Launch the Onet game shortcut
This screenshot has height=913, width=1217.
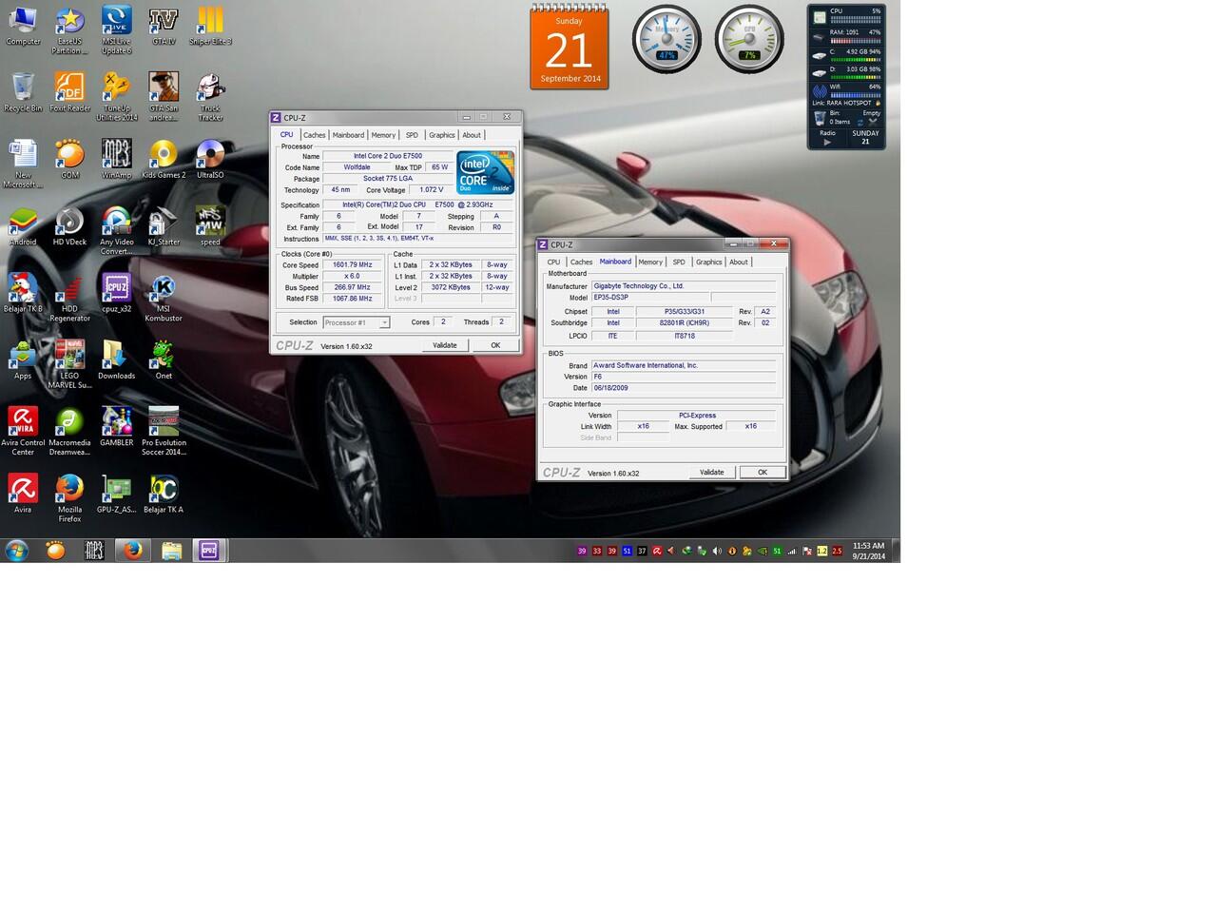coord(164,359)
